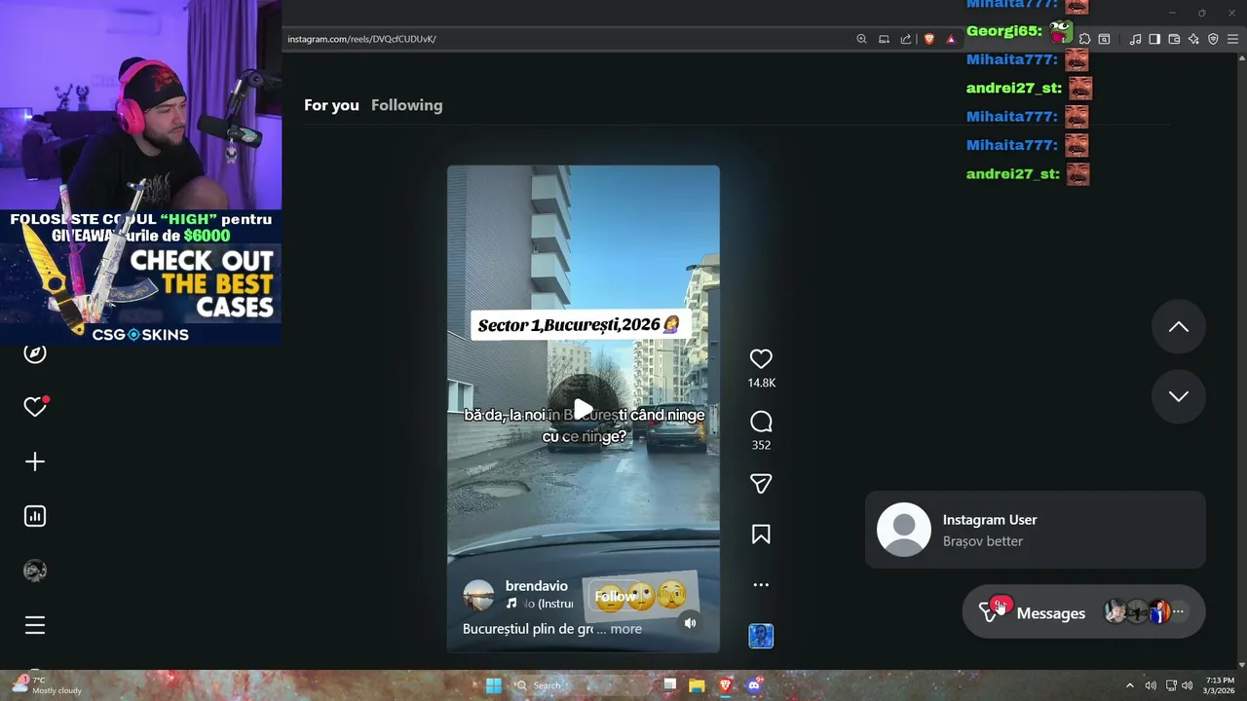The width and height of the screenshot is (1247, 701).
Task: Go to the next reel with down chevron
Action: coord(1179,396)
